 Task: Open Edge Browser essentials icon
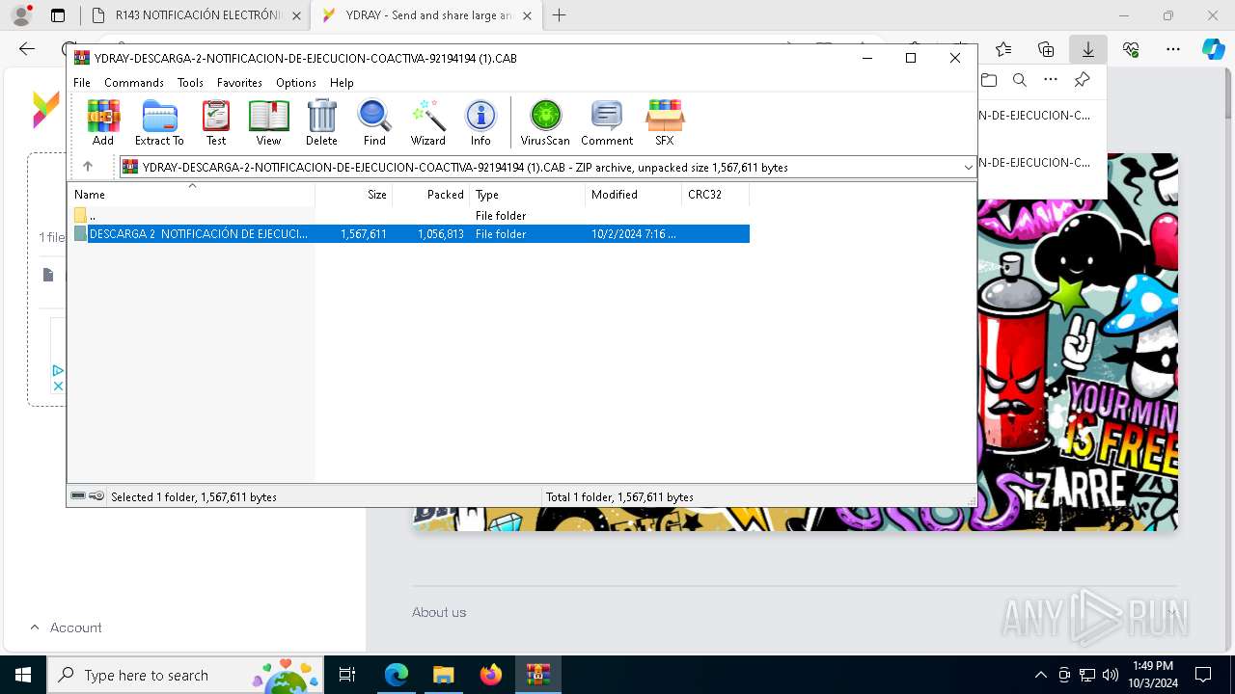pyautogui.click(x=1131, y=49)
